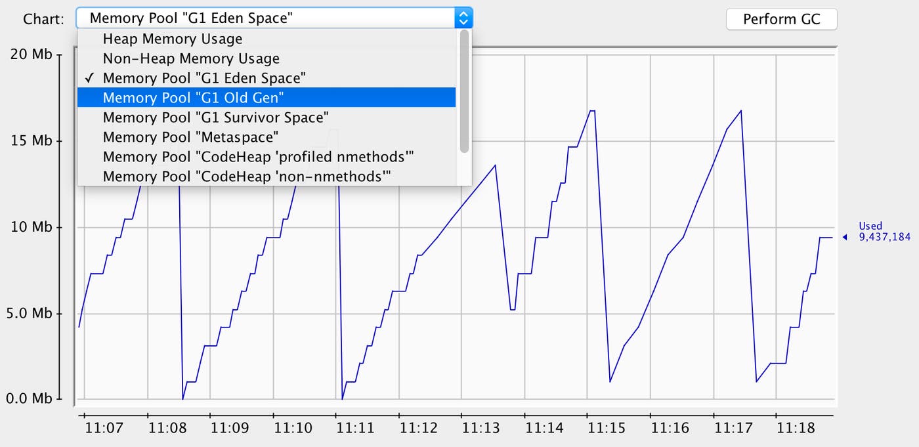The width and height of the screenshot is (919, 447).
Task: Select Memory Pool "G1 Survivor Space"
Action: (x=215, y=117)
